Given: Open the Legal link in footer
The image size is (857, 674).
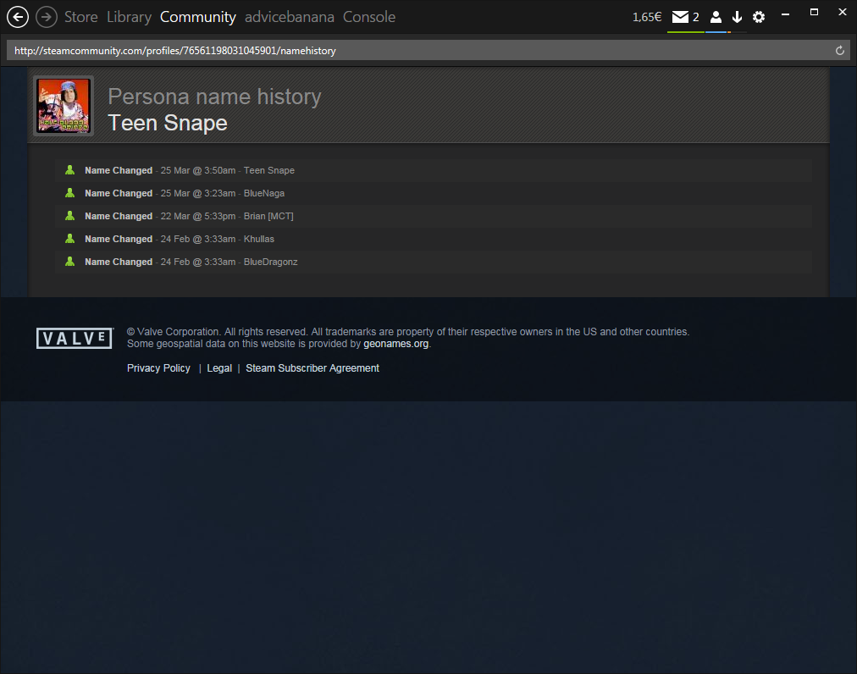Looking at the screenshot, I should point(219,368).
